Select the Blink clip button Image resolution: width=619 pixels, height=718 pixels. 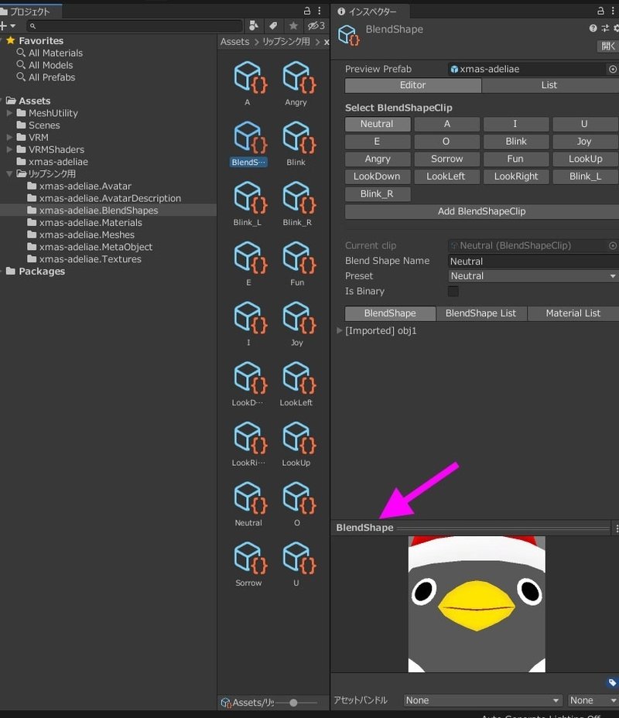[x=516, y=142]
